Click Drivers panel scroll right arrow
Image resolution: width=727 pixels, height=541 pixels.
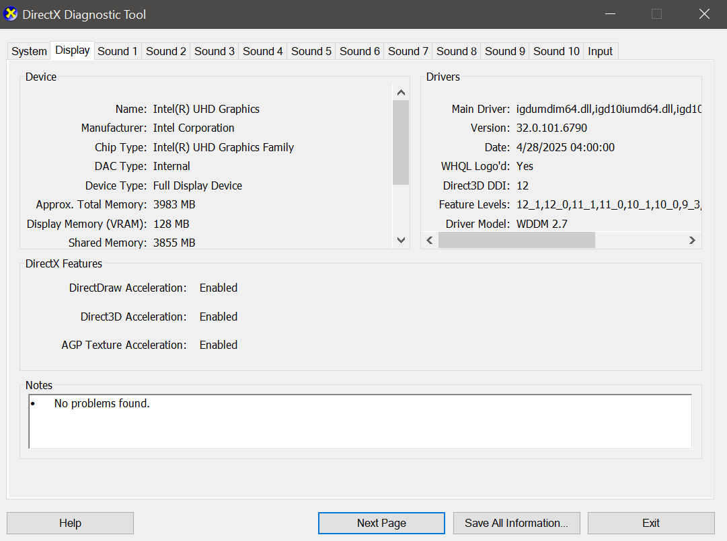tap(692, 240)
